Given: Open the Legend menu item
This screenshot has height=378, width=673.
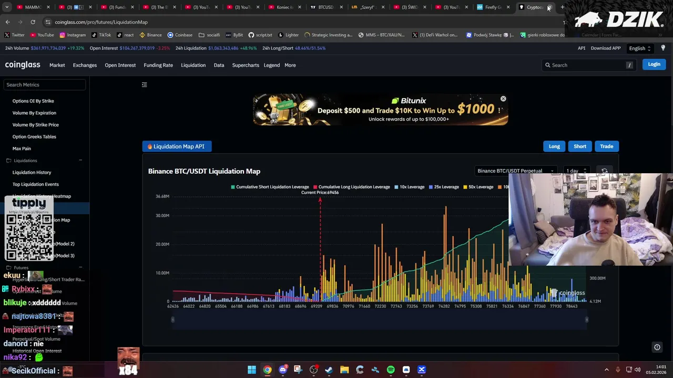Looking at the screenshot, I should (x=271, y=65).
